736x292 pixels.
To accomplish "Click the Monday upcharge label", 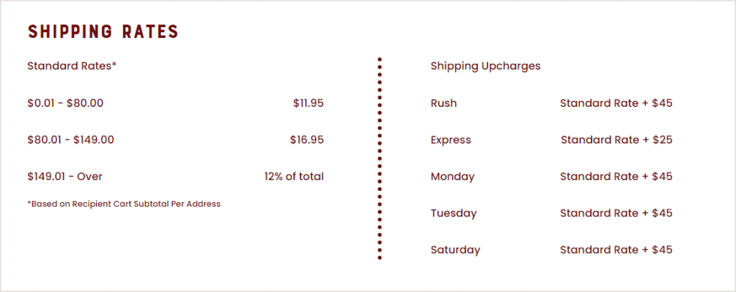I will [453, 176].
